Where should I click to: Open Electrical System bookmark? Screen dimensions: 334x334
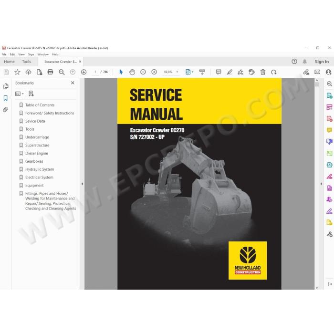point(39,177)
